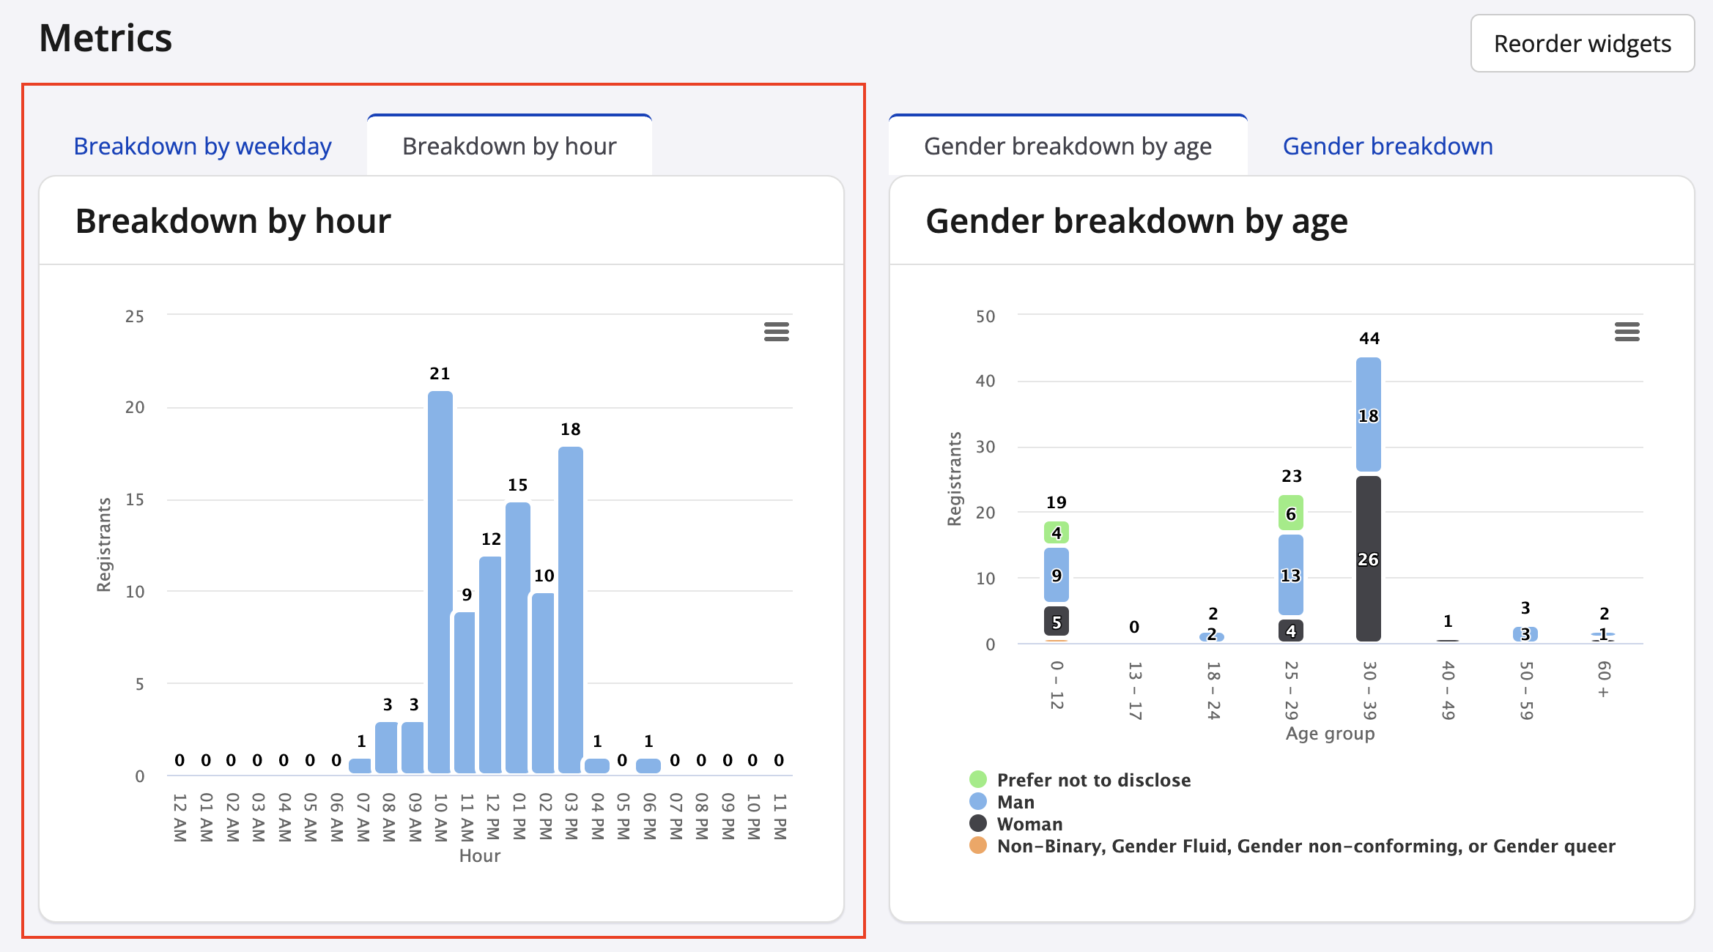Open the Gender breakdown by age chart menu icon
1713x952 pixels.
pyautogui.click(x=1627, y=332)
